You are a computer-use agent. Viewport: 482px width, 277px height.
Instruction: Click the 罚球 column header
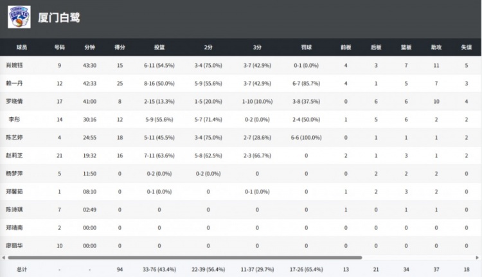pyautogui.click(x=306, y=48)
